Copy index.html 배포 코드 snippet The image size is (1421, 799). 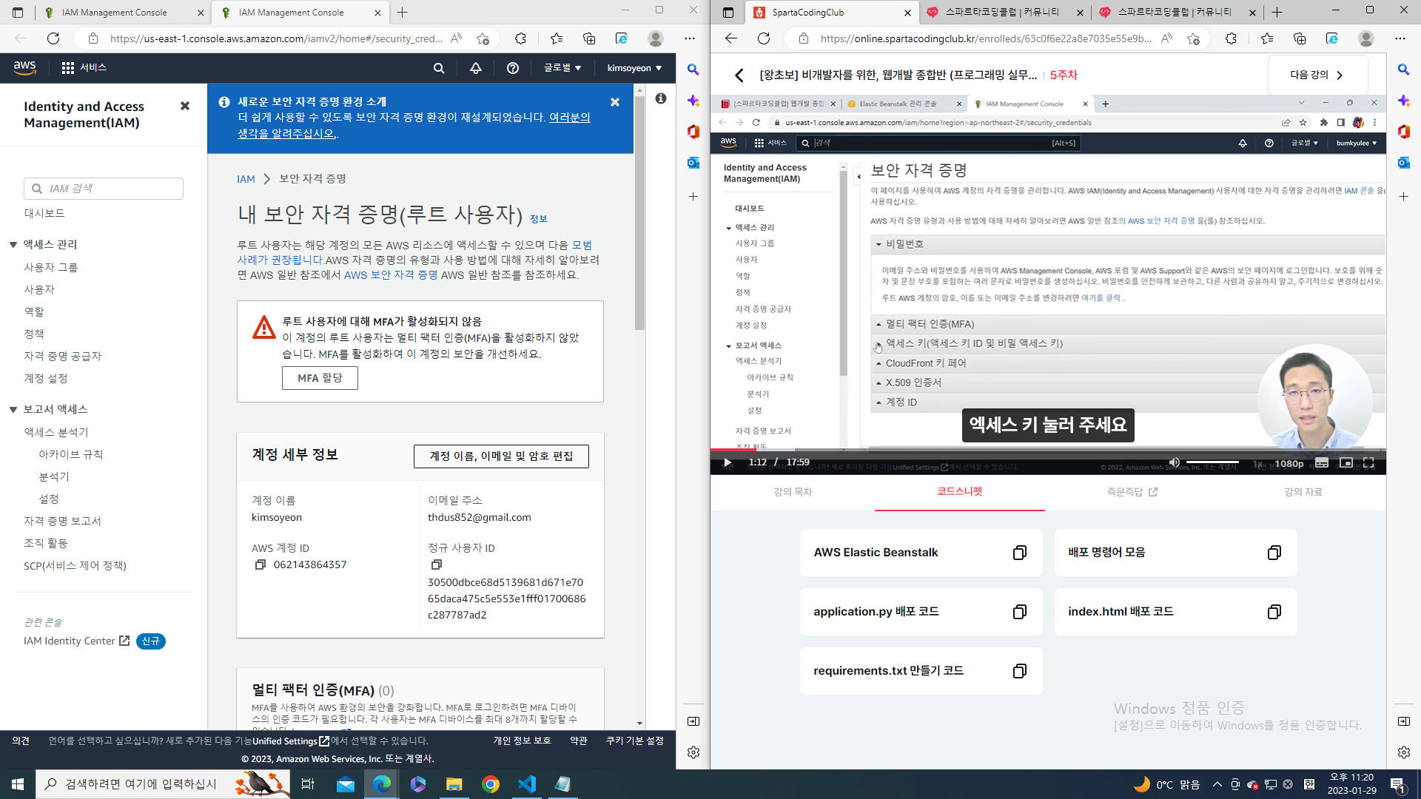point(1274,612)
